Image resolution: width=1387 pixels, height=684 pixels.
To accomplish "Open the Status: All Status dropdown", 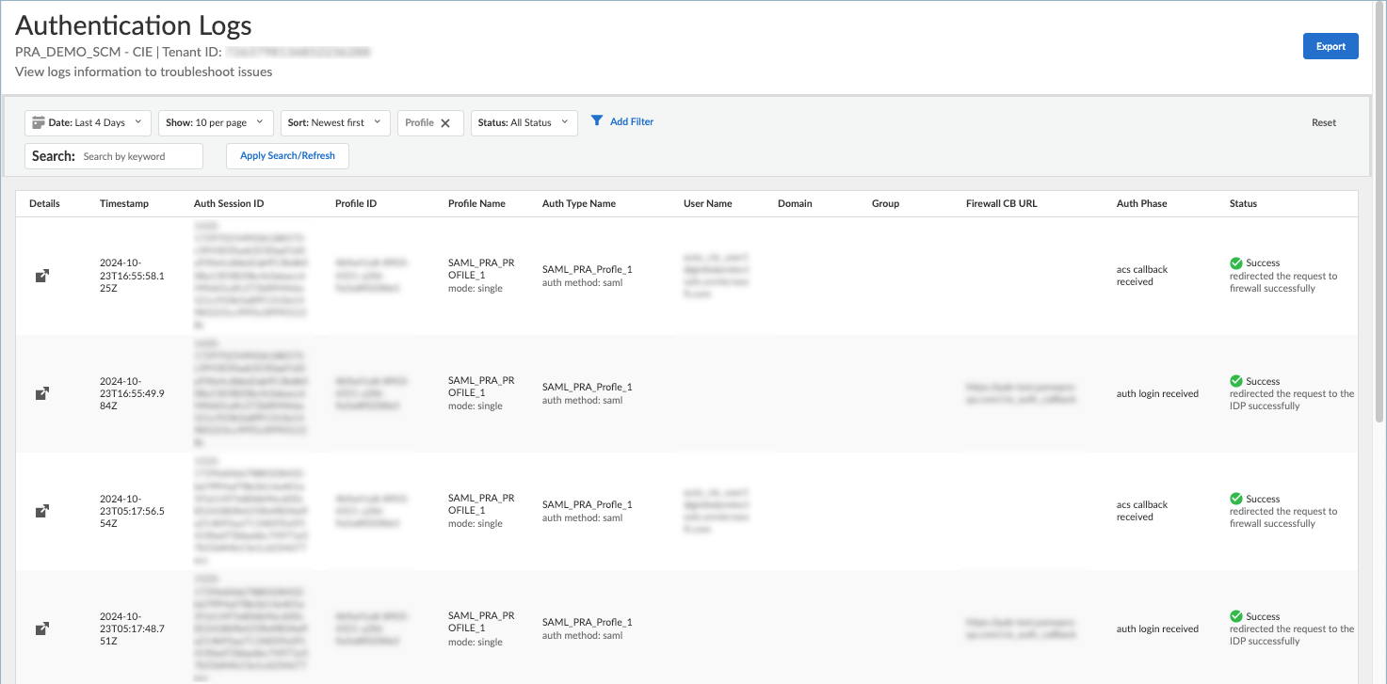I will click(x=524, y=123).
